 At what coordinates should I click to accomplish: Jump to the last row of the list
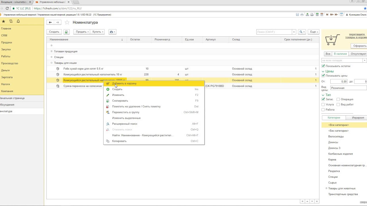[317, 201]
